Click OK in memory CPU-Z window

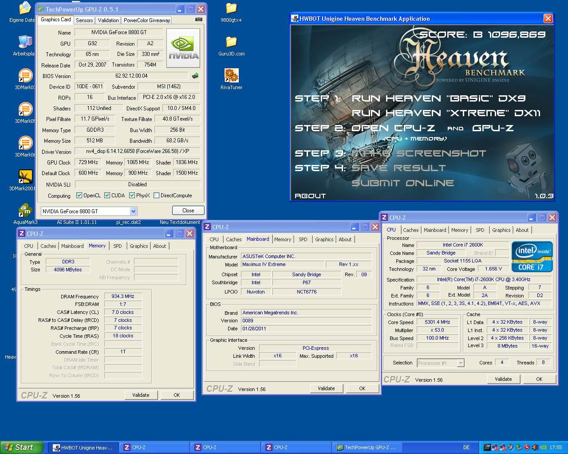click(177, 395)
